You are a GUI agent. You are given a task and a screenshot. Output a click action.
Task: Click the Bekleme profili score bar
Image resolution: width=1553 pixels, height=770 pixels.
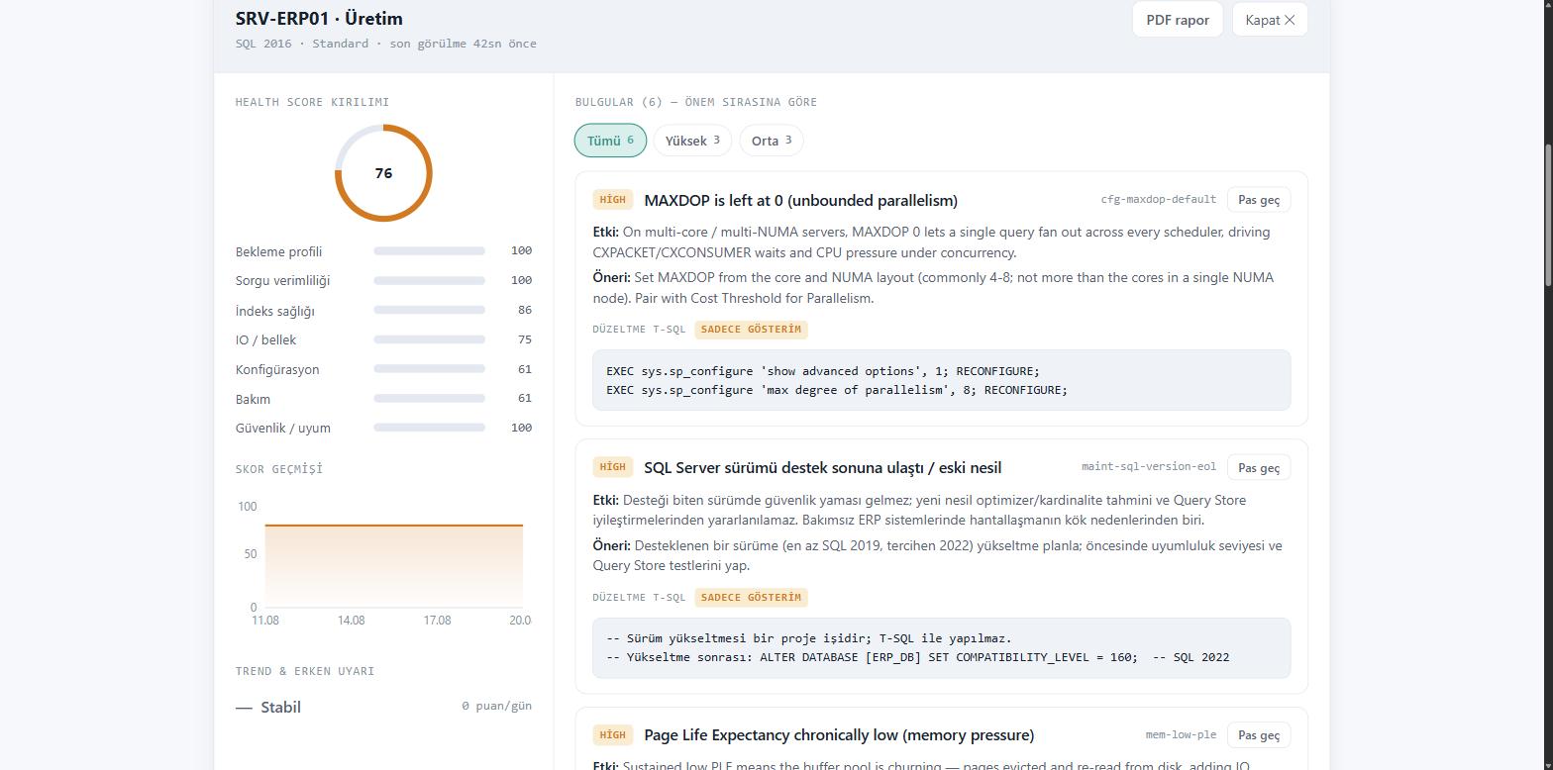click(x=429, y=251)
